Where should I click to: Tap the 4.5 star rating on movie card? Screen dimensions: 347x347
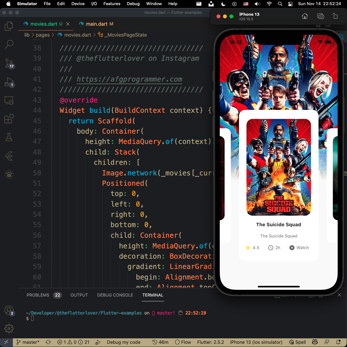(x=252, y=248)
